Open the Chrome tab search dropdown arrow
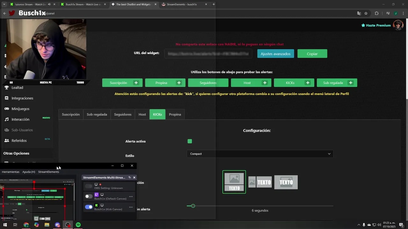 pos(4,4)
